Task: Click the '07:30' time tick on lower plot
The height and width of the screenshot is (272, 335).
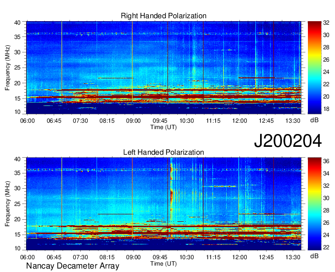Action: pyautogui.click(x=80, y=257)
